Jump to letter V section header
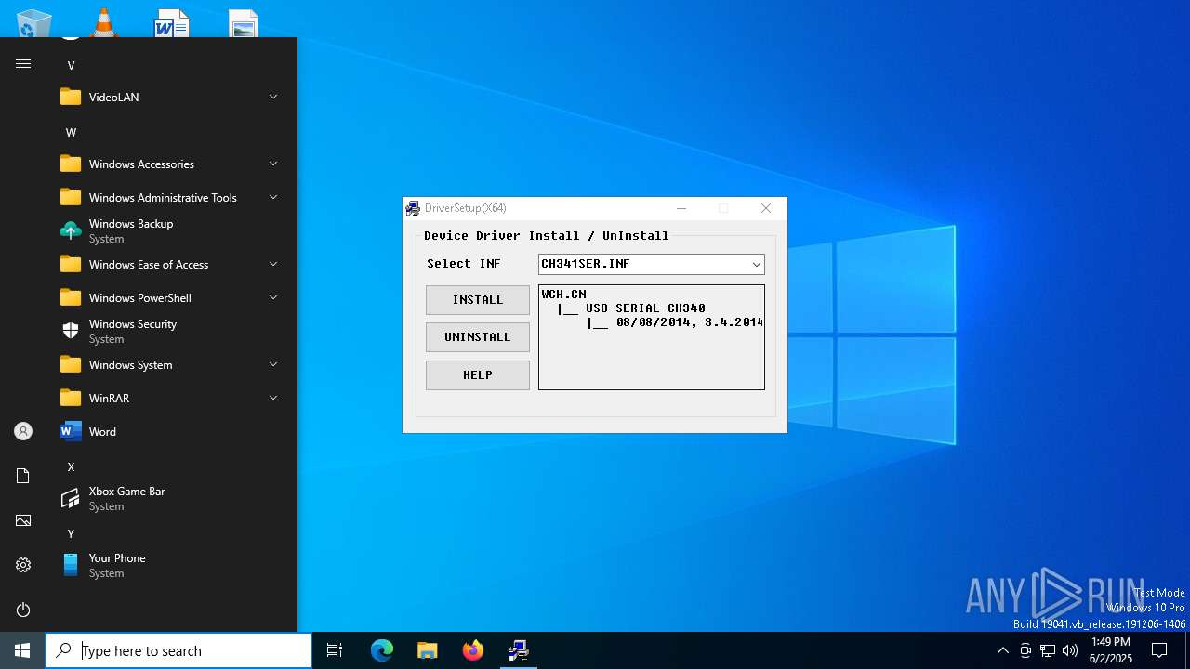Image resolution: width=1190 pixels, height=669 pixels. click(71, 65)
